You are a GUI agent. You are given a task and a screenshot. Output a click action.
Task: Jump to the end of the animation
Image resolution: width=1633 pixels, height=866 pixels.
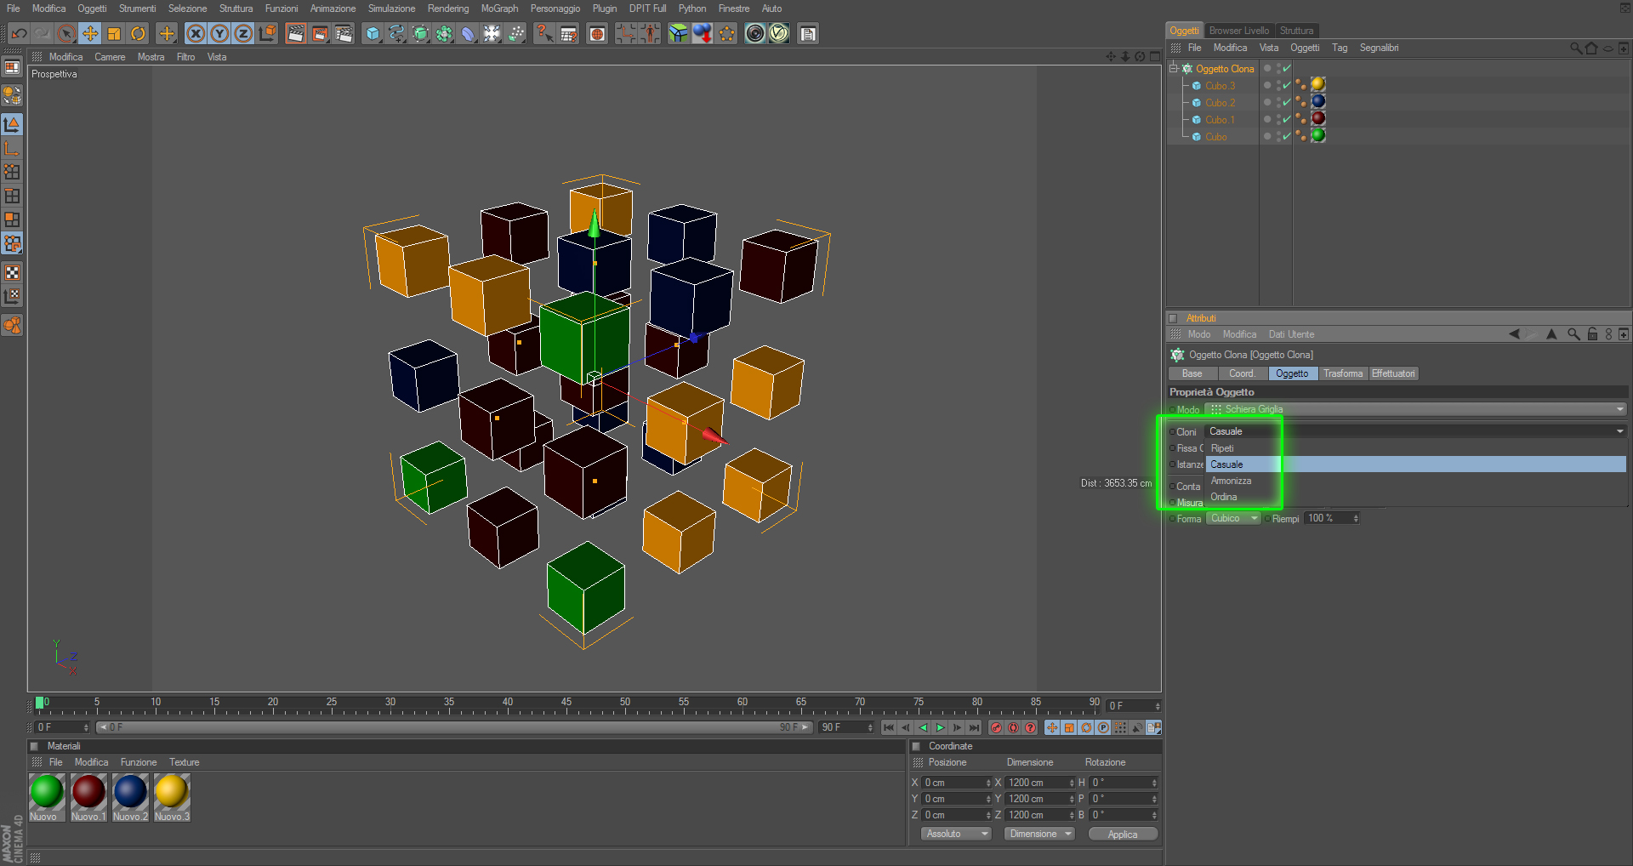pos(974,727)
